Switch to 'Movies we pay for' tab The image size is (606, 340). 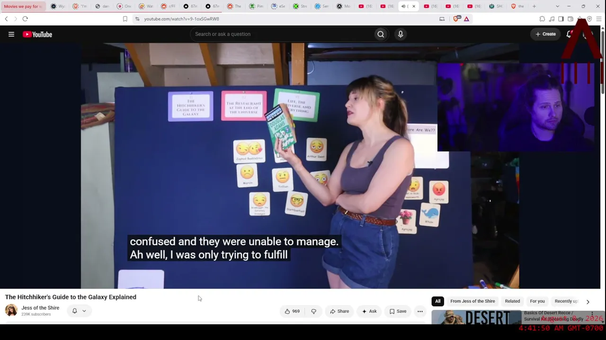(x=23, y=6)
